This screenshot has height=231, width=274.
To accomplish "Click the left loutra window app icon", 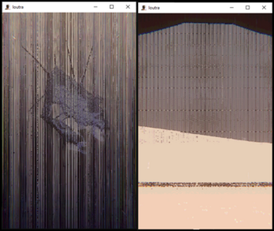I will tap(8, 7).
